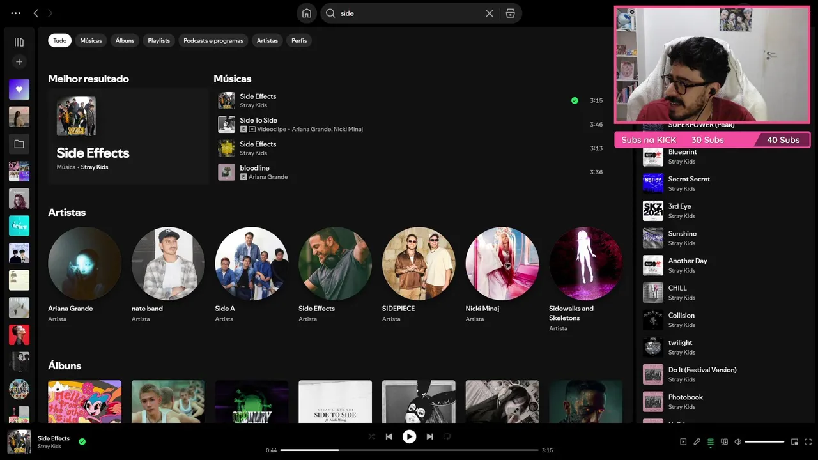Select the Álbuns filter
Screen dimensions: 818x460
[125, 40]
